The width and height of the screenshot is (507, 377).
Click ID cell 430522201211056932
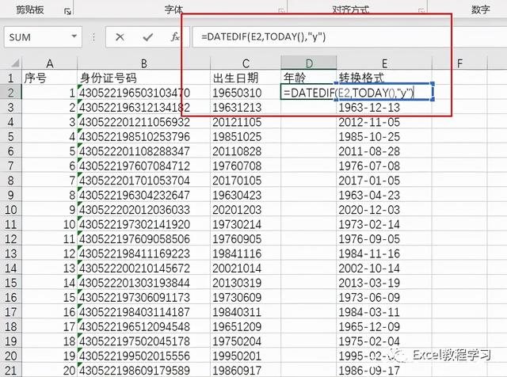pyautogui.click(x=144, y=122)
